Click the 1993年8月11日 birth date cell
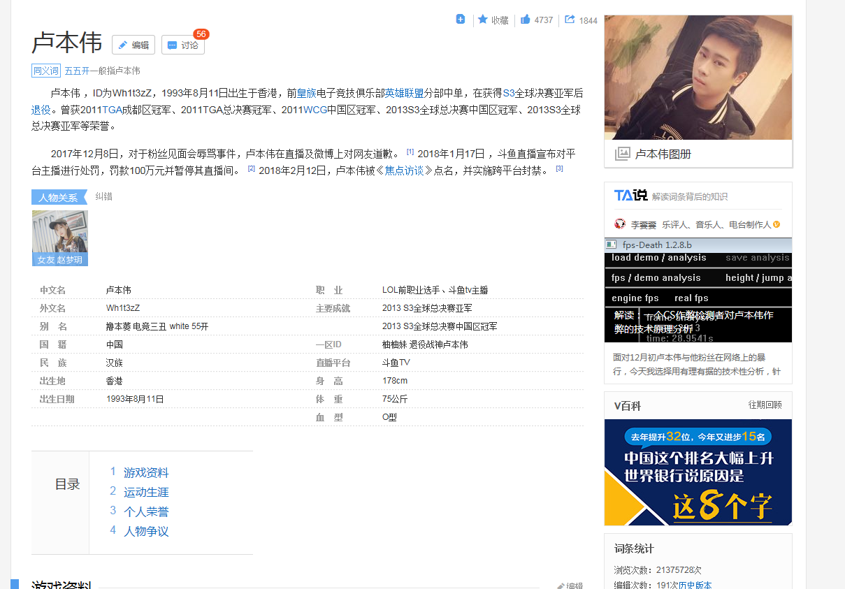Image resolution: width=845 pixels, height=589 pixels. tap(135, 399)
